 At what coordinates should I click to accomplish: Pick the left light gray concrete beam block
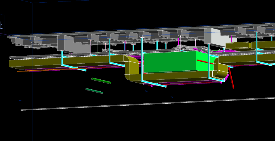pos(74,44)
